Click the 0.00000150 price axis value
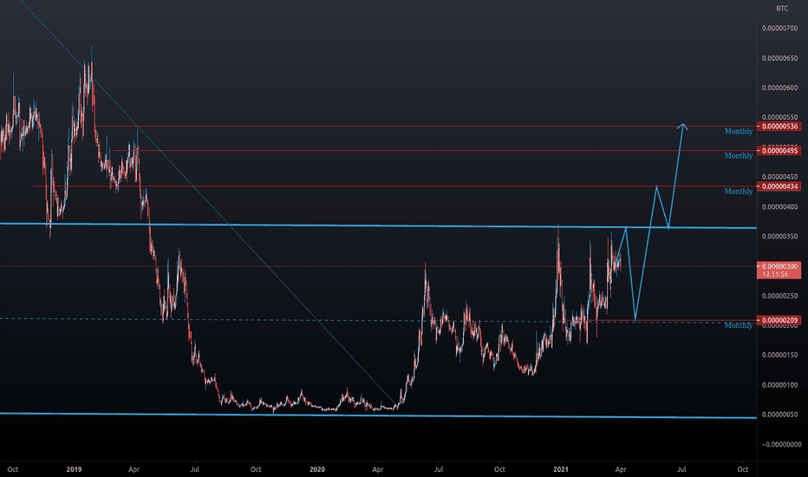This screenshot has width=808, height=477. click(x=779, y=356)
